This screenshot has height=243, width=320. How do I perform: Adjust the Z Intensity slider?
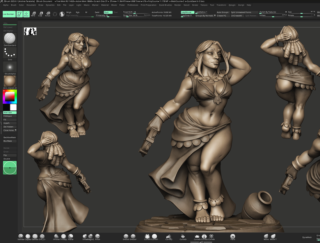click(x=108, y=16)
